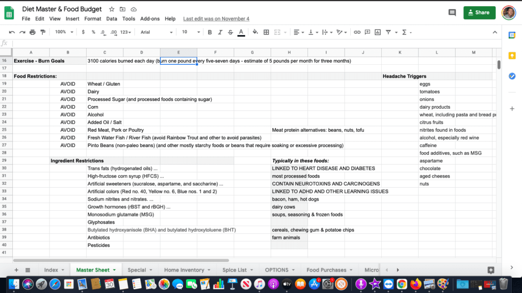
Task: Click the Redo arrow in the toolbar
Action: (x=22, y=32)
